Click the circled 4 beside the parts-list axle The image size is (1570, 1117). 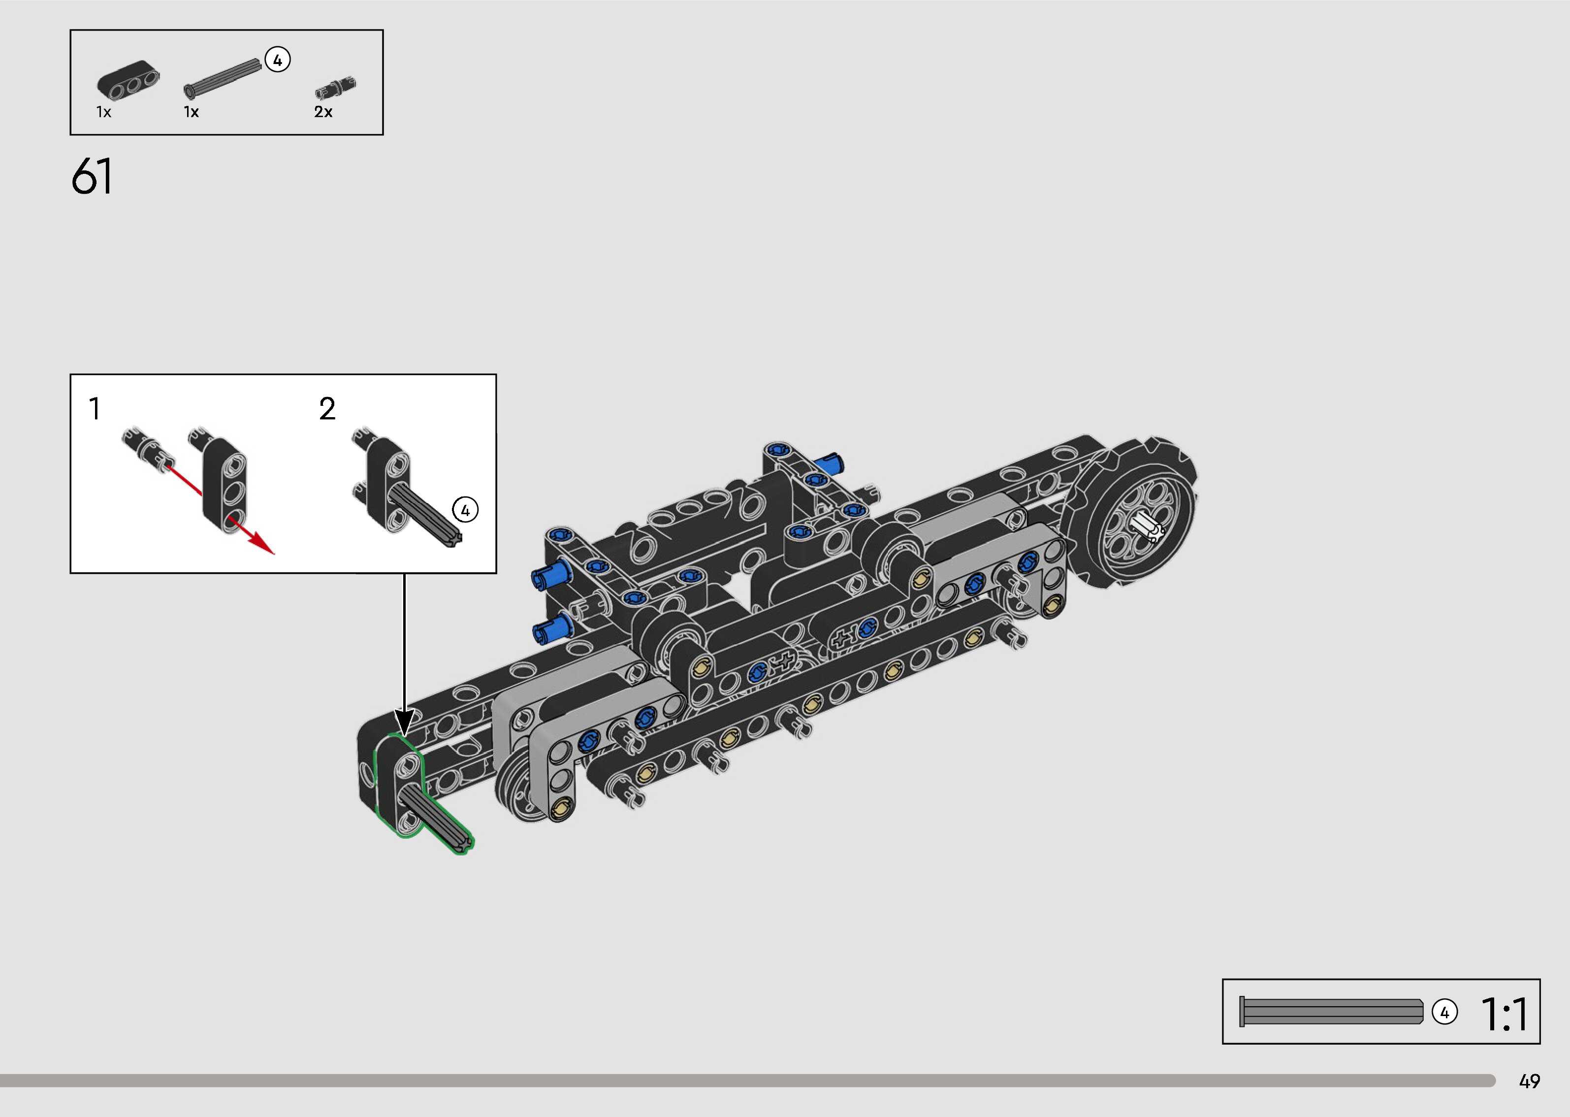(277, 60)
